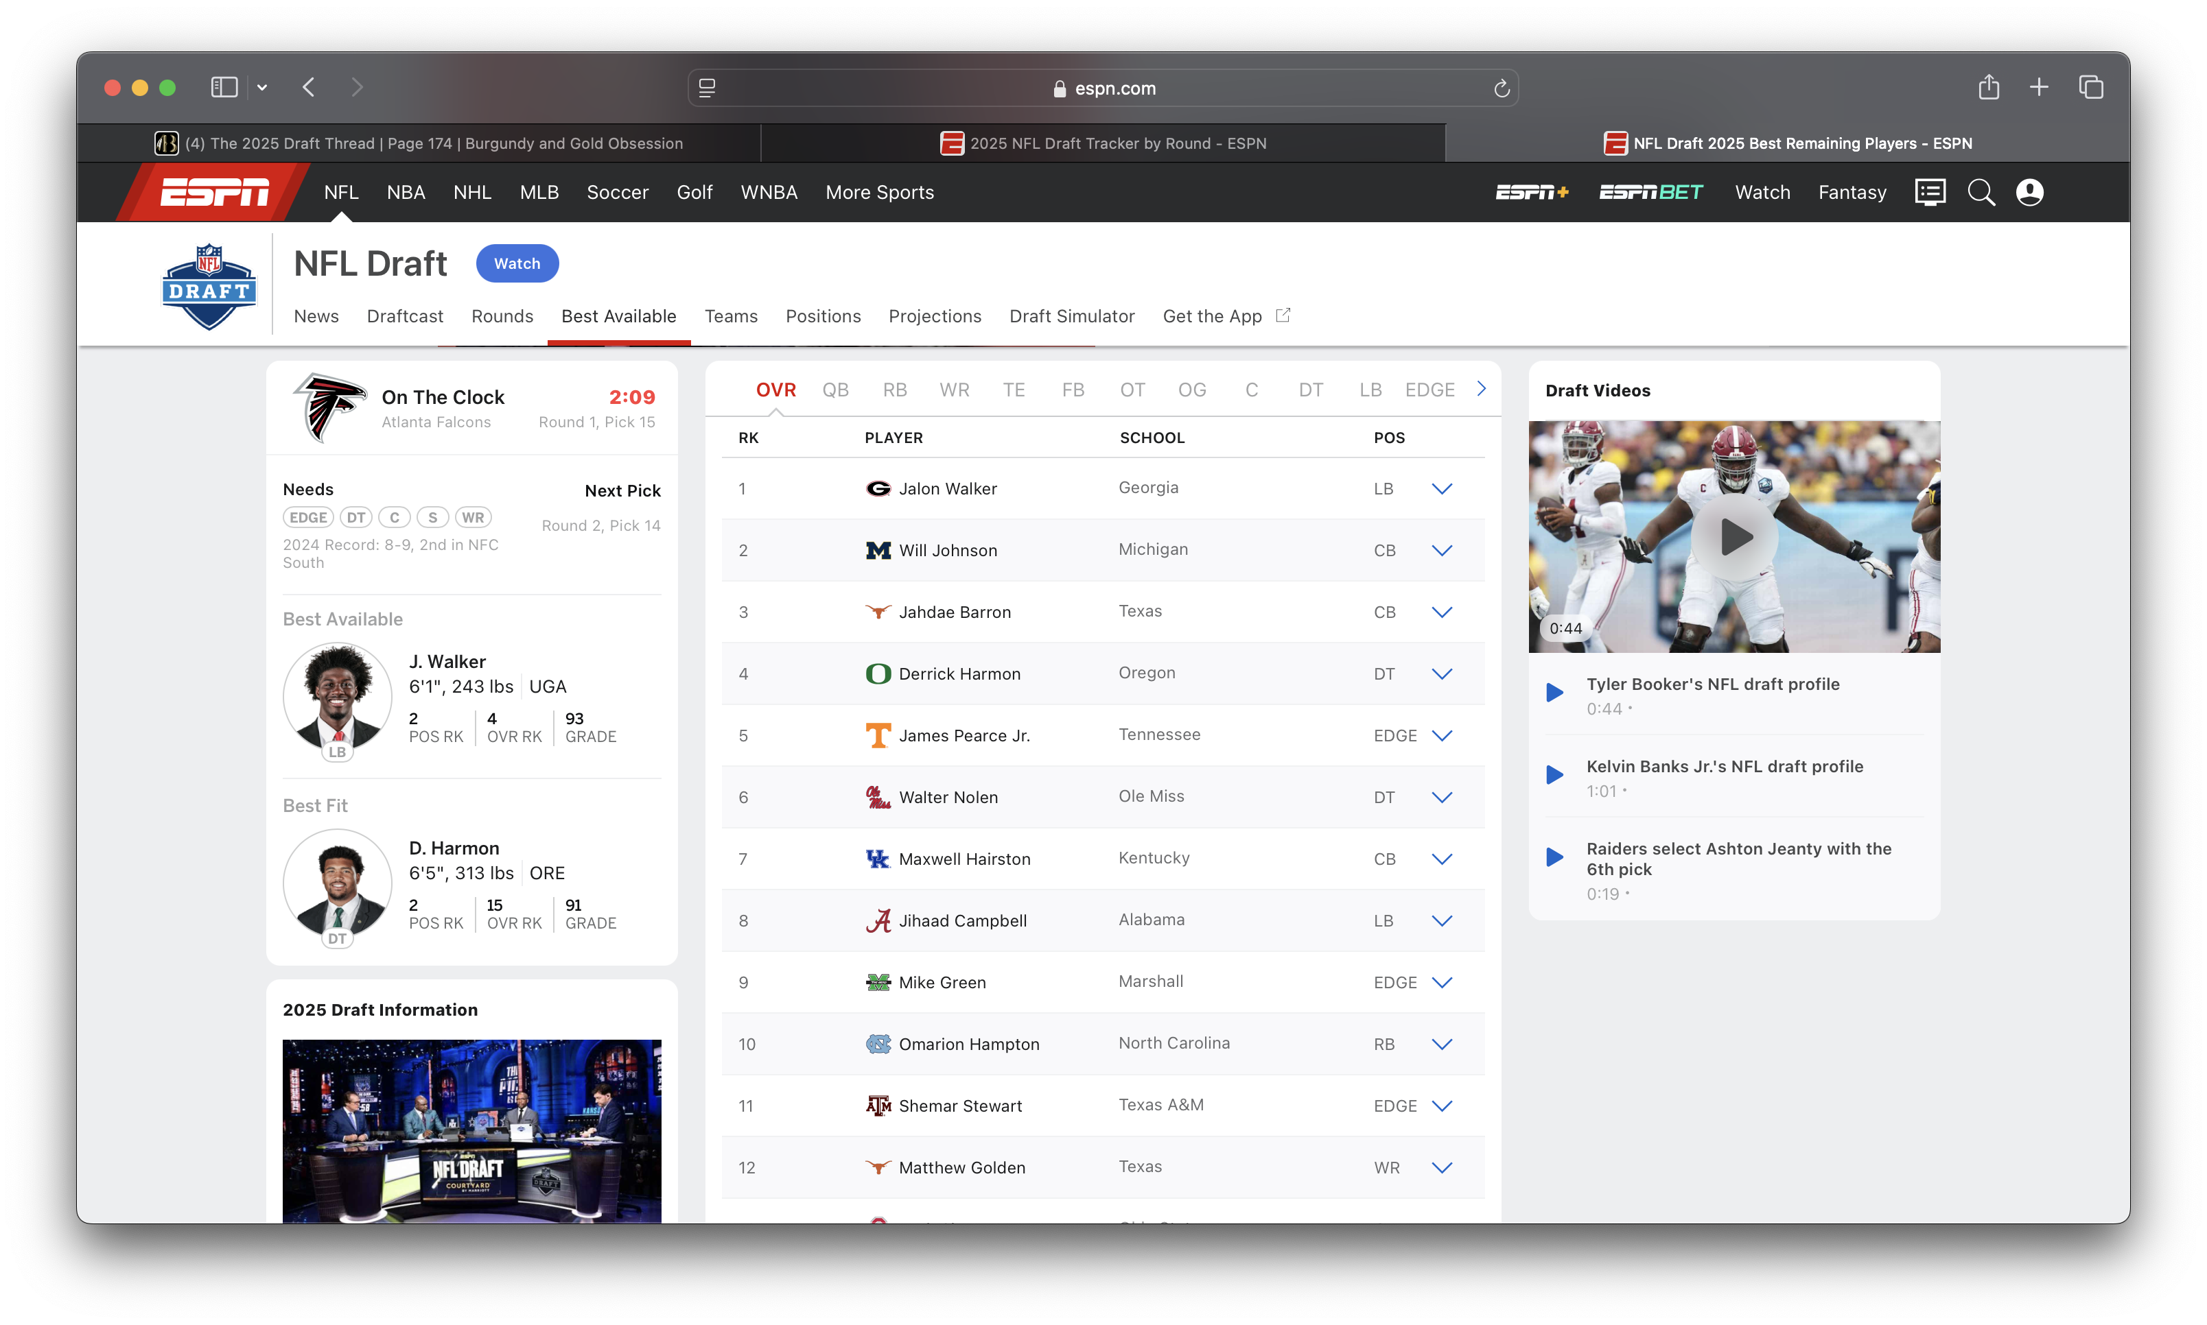Expand Omarion Hampton's row details
This screenshot has height=1325, width=2207.
point(1442,1044)
